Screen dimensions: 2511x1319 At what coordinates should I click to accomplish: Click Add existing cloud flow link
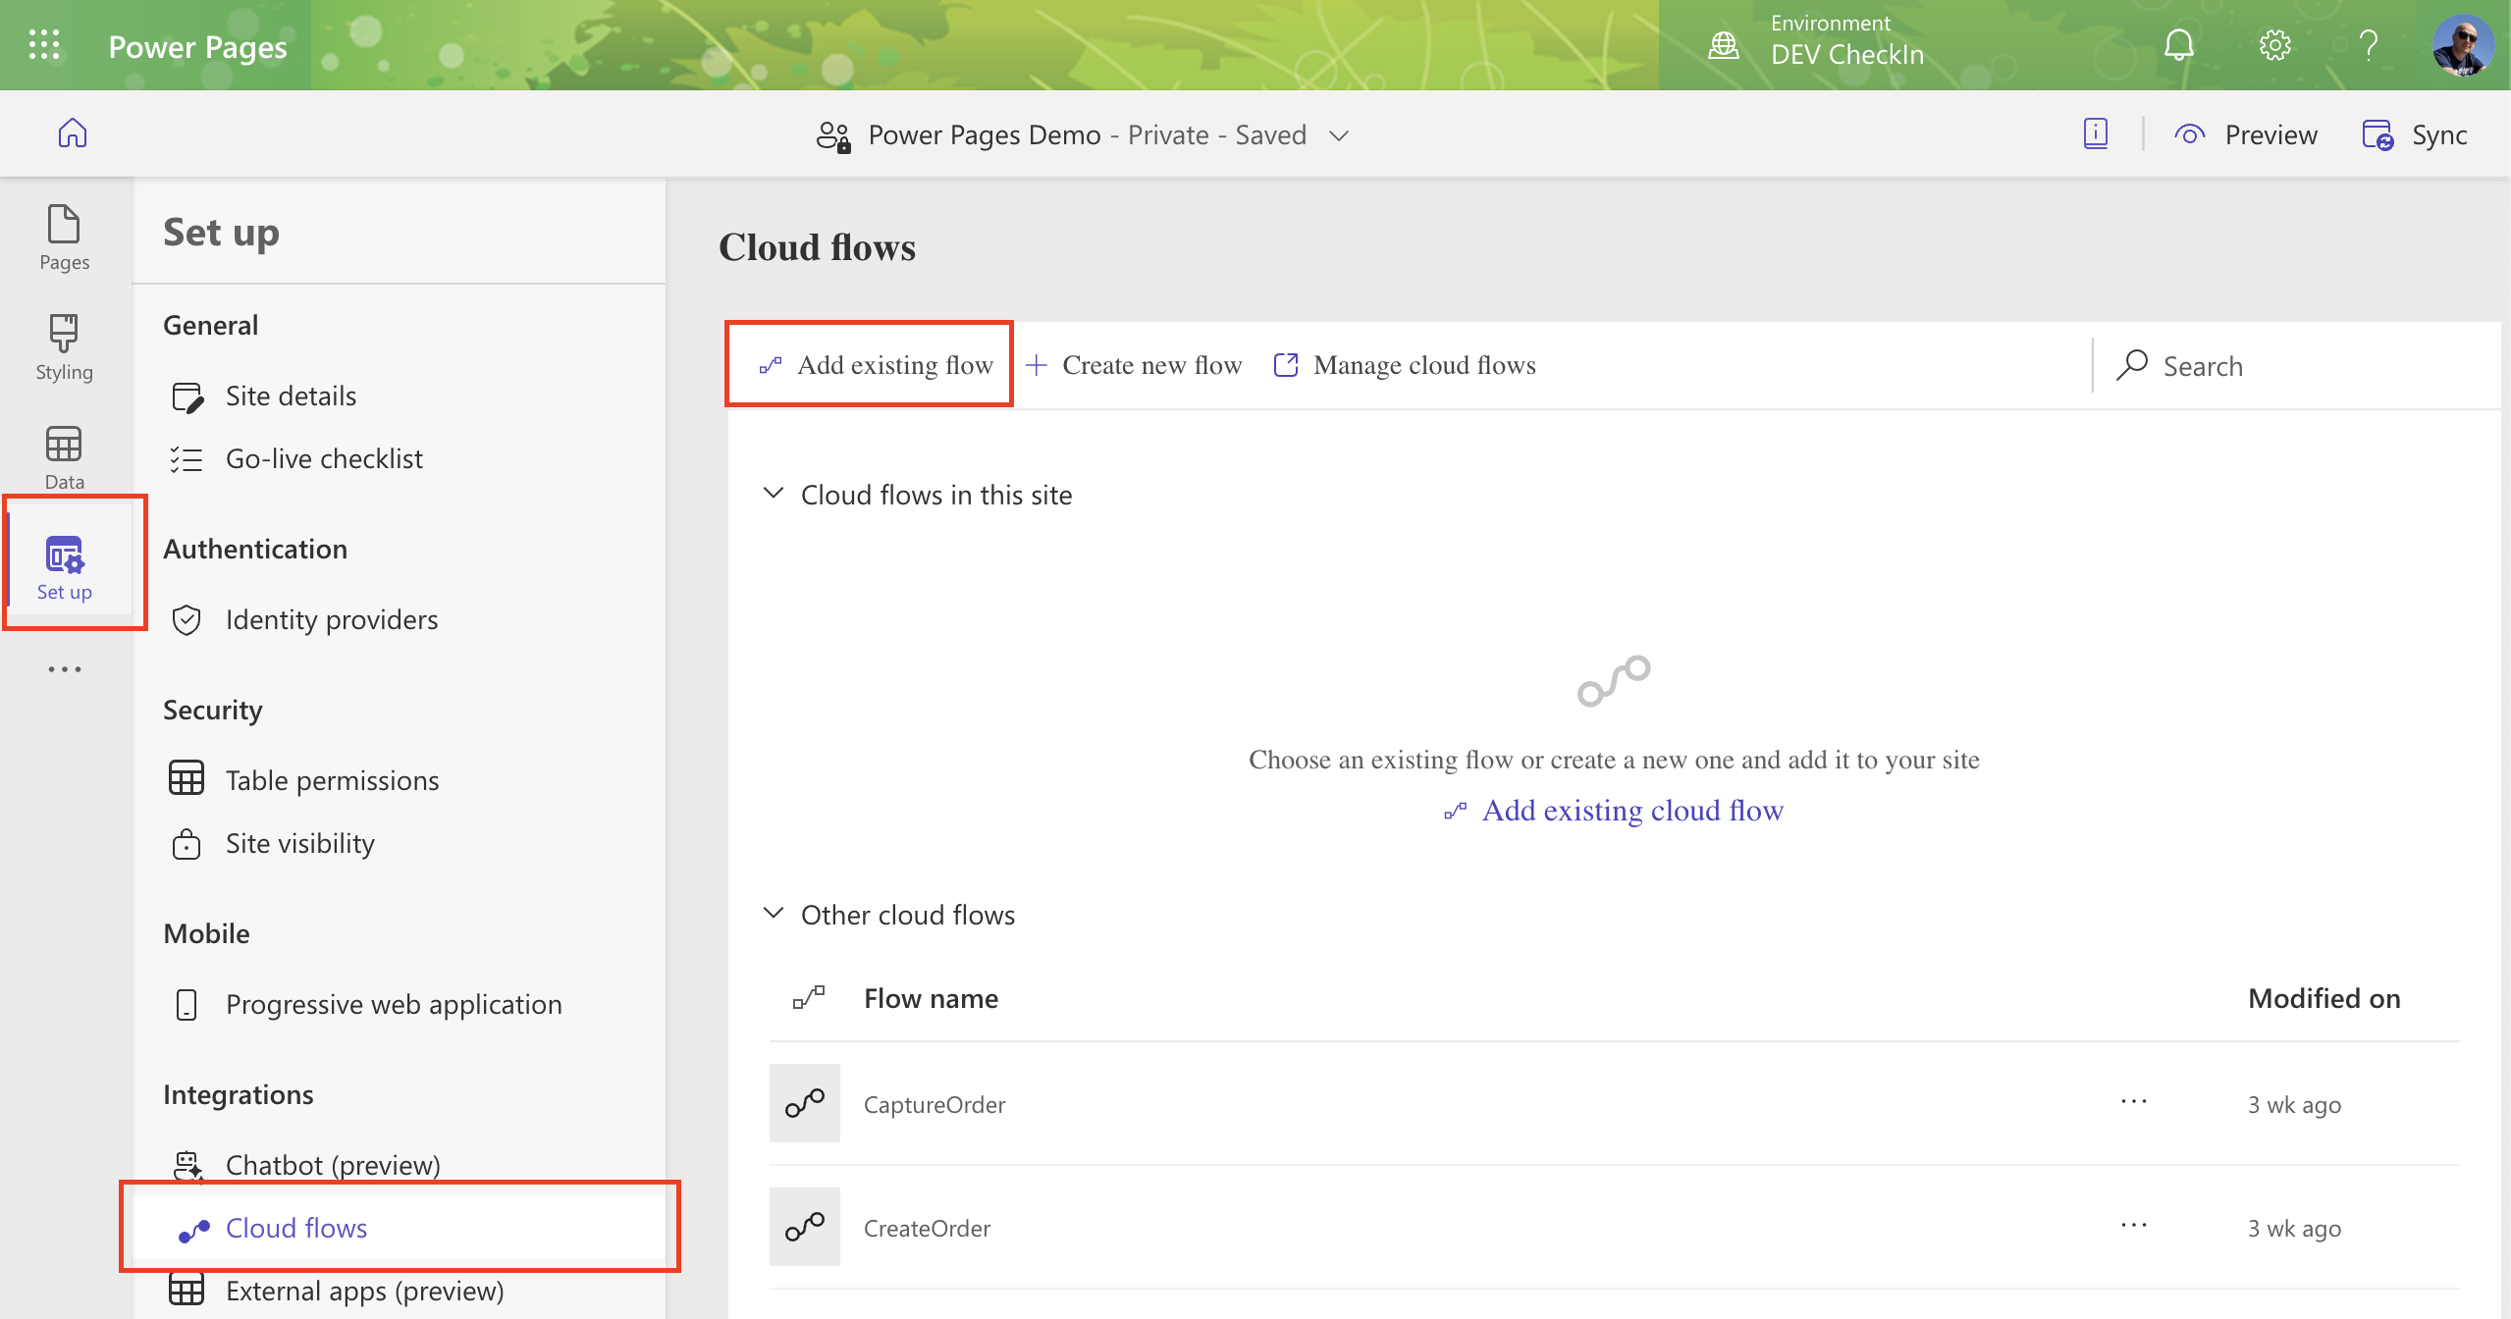[1632, 810]
